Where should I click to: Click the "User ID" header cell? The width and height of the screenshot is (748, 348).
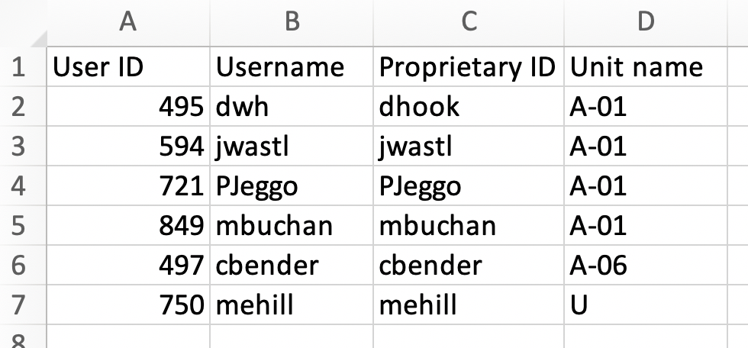click(x=128, y=67)
